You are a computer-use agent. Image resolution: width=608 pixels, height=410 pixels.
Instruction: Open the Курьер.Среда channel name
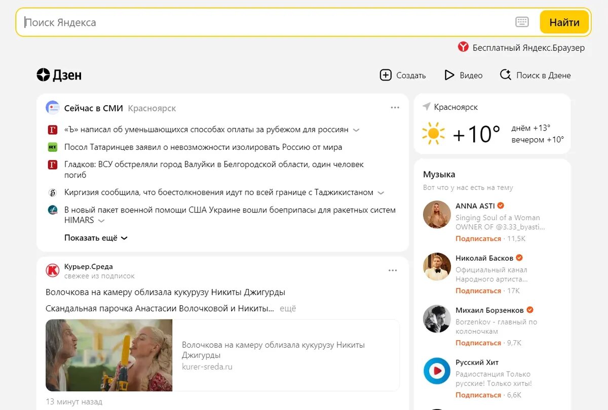point(89,266)
